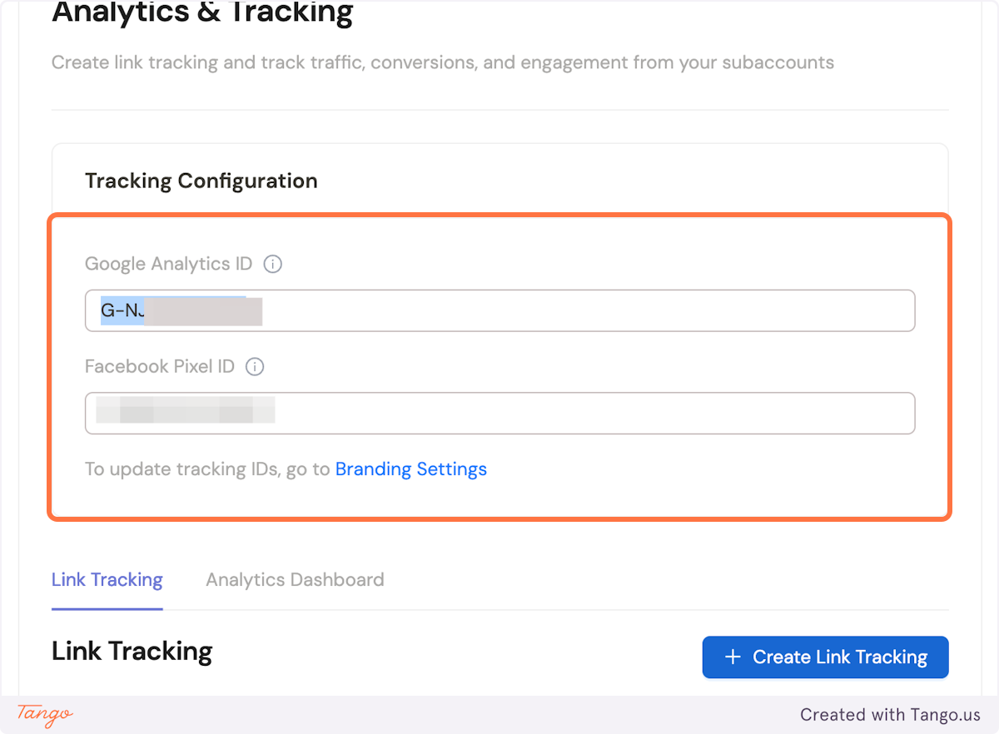
Task: Click inside the Facebook Pixel ID field
Action: [499, 413]
